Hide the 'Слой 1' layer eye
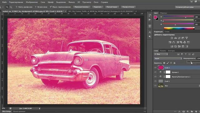 coord(155,81)
